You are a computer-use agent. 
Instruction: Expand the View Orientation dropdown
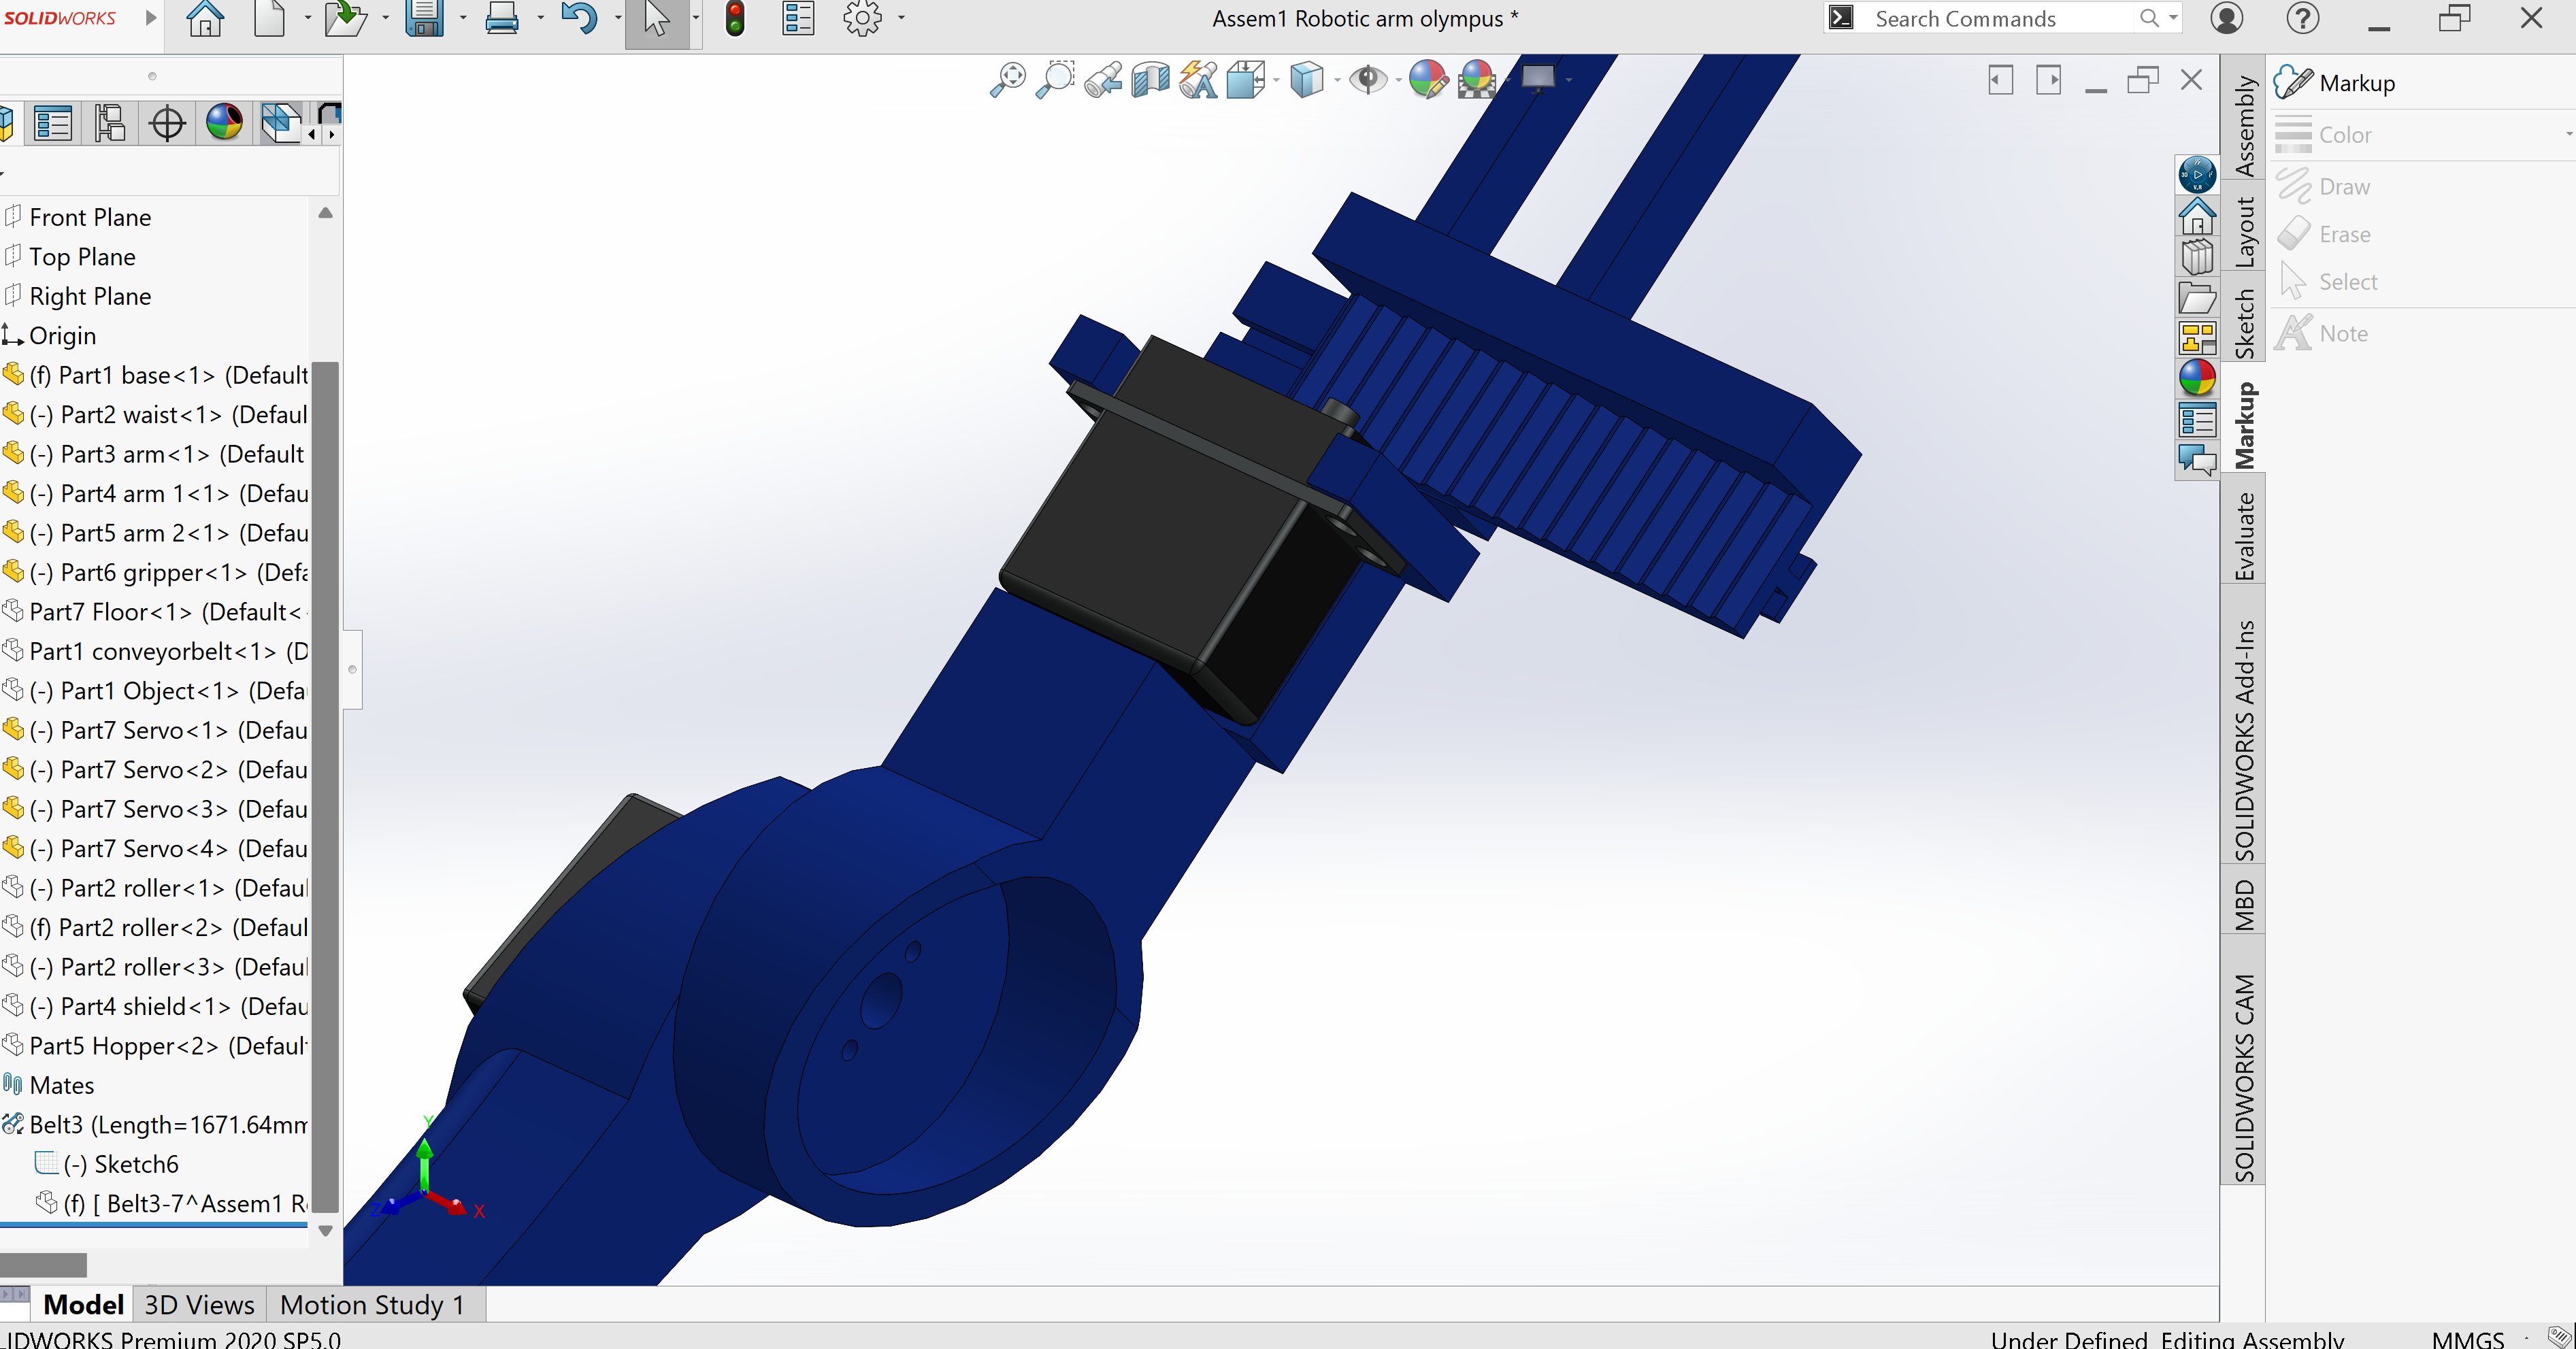[1276, 79]
